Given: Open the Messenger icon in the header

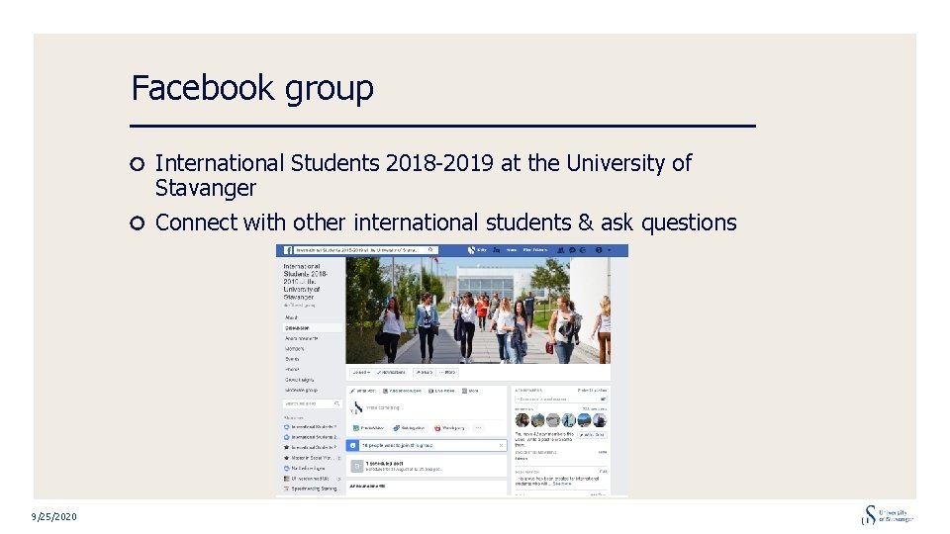Looking at the screenshot, I should coord(572,250).
